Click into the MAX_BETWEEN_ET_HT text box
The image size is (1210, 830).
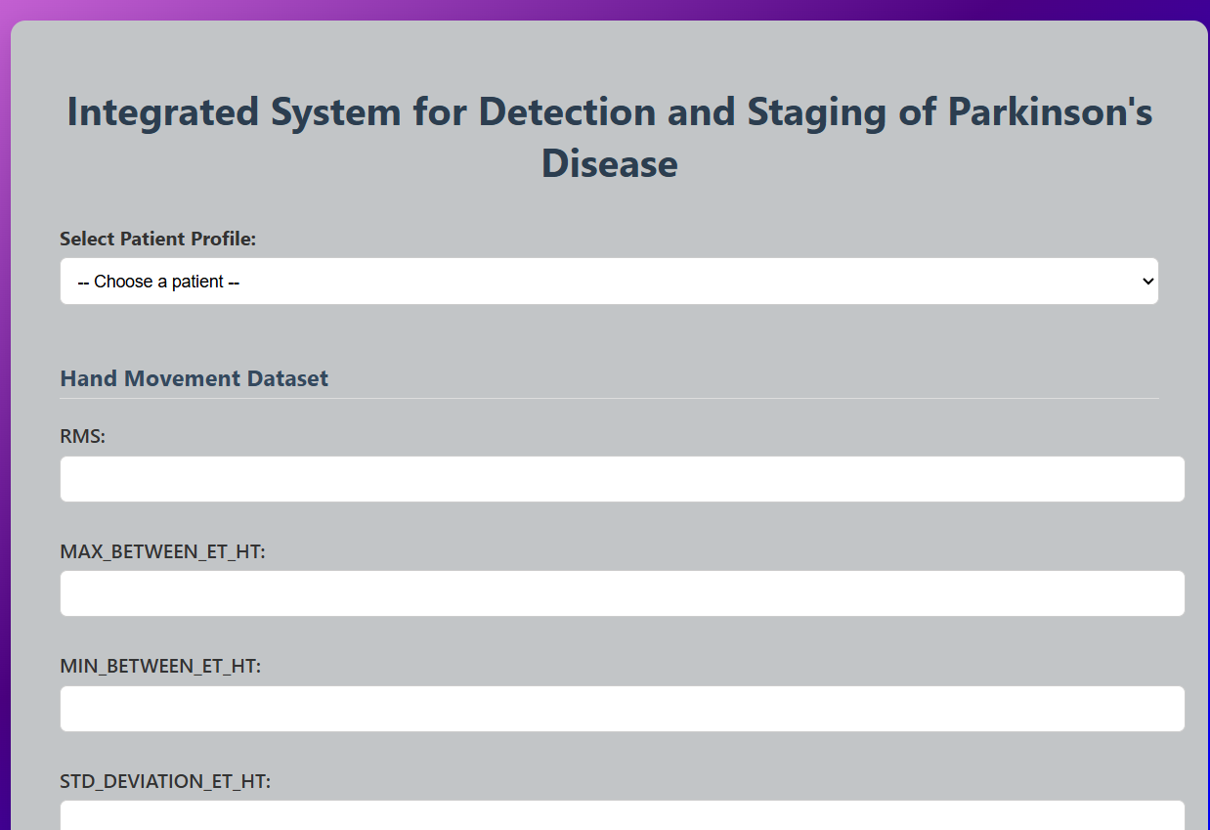point(622,593)
